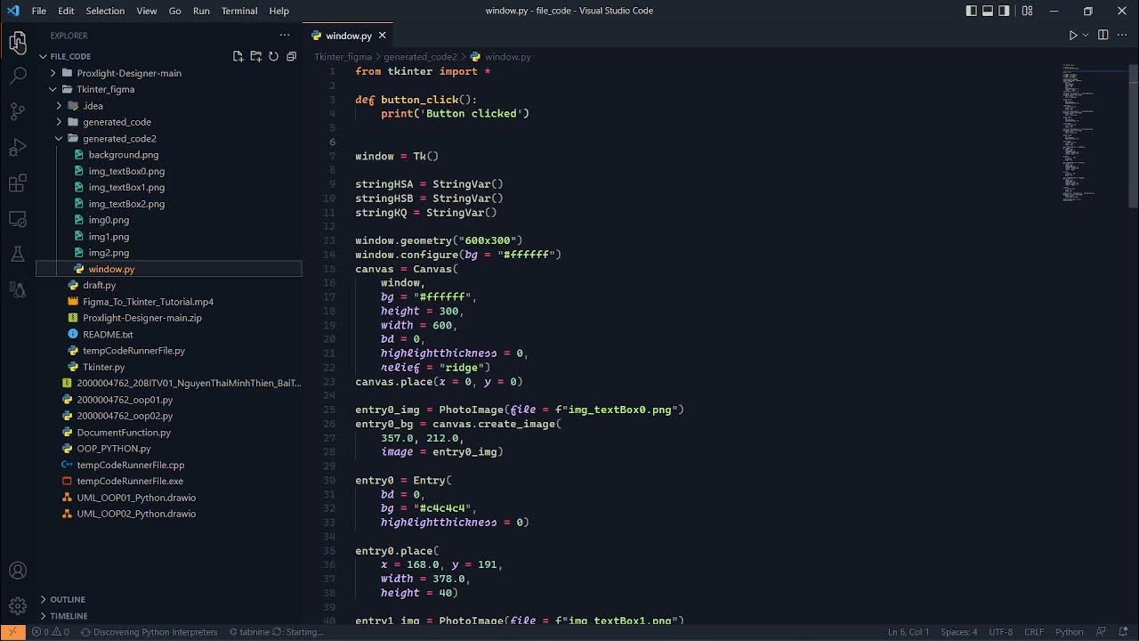
Task: Toggle the secondary side bar visibility
Action: [1004, 11]
